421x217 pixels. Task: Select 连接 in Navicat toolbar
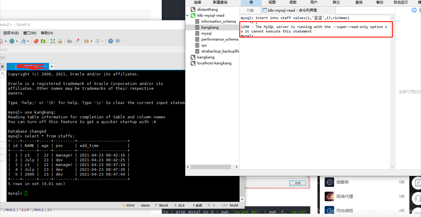pos(198,2)
